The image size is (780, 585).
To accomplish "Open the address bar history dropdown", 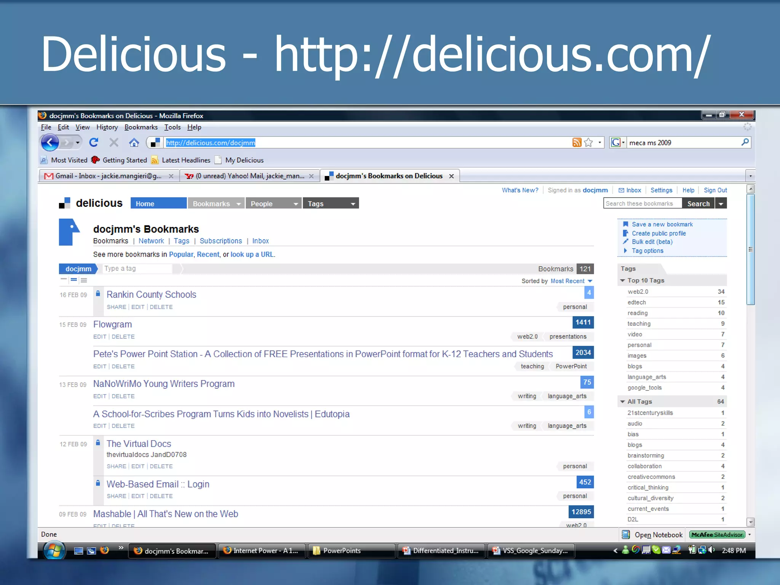I will (x=599, y=142).
